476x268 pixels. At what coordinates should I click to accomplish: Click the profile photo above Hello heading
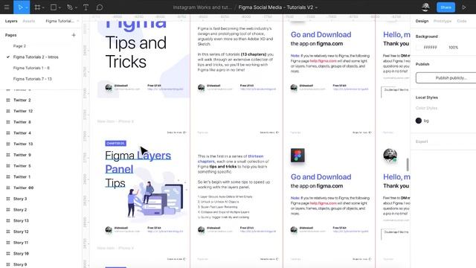(390, 155)
